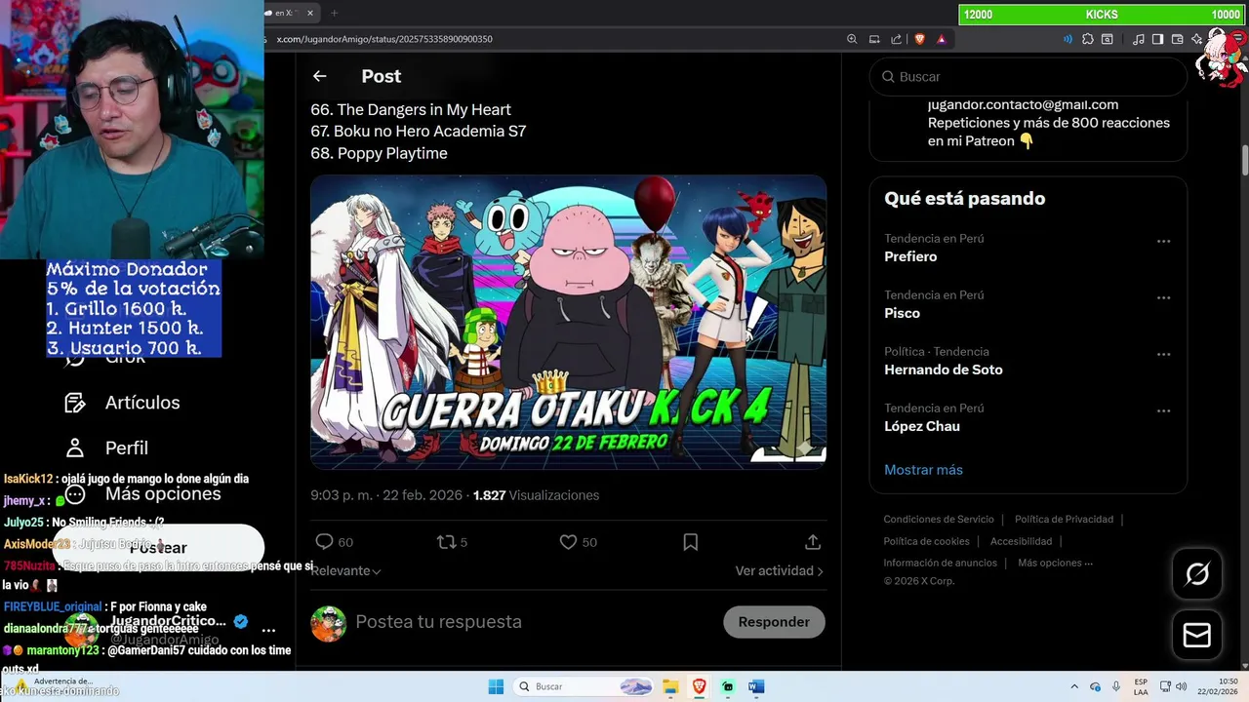The height and width of the screenshot is (702, 1249).
Task: Click the page vertical scrollbar thumb
Action: 1244,159
